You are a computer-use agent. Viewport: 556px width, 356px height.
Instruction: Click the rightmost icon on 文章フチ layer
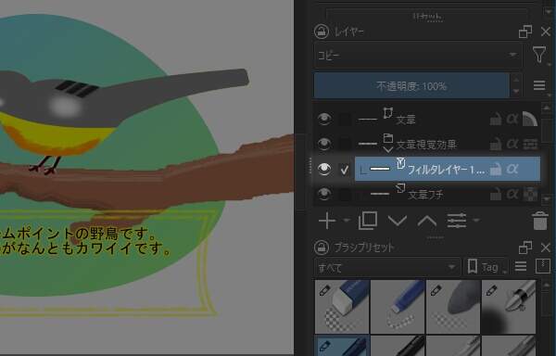click(531, 195)
